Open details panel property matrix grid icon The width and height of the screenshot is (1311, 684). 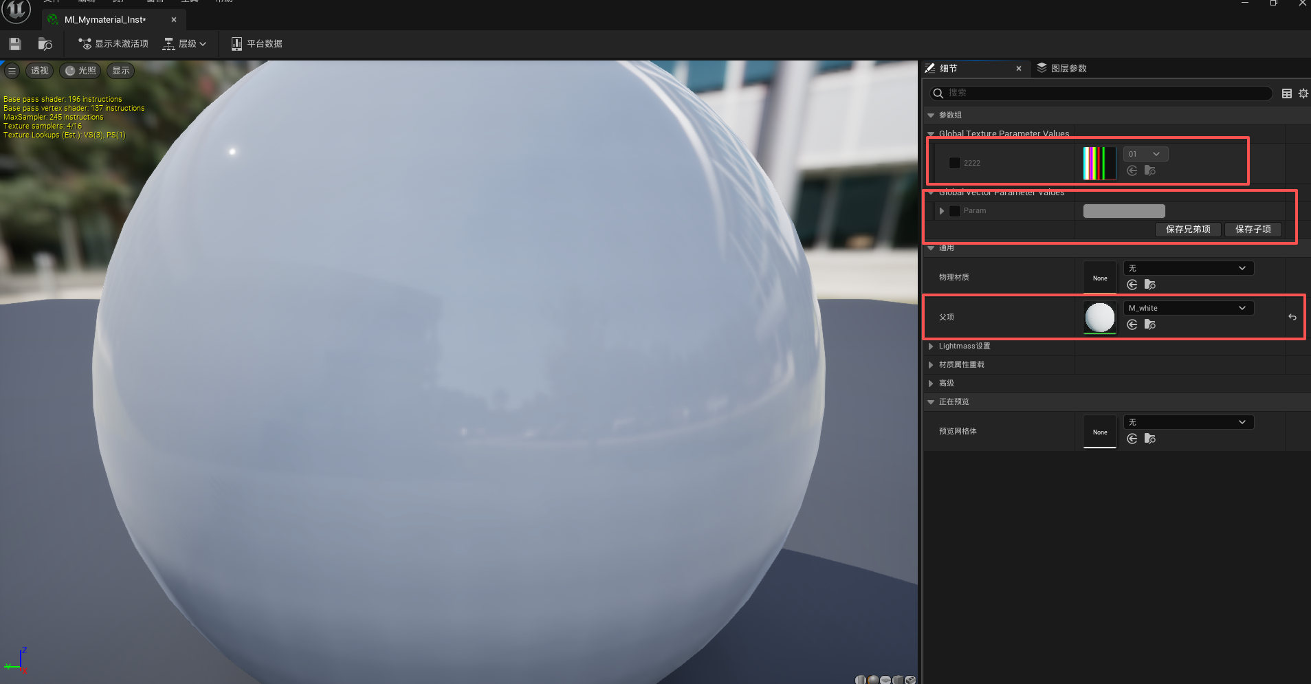[x=1287, y=93]
